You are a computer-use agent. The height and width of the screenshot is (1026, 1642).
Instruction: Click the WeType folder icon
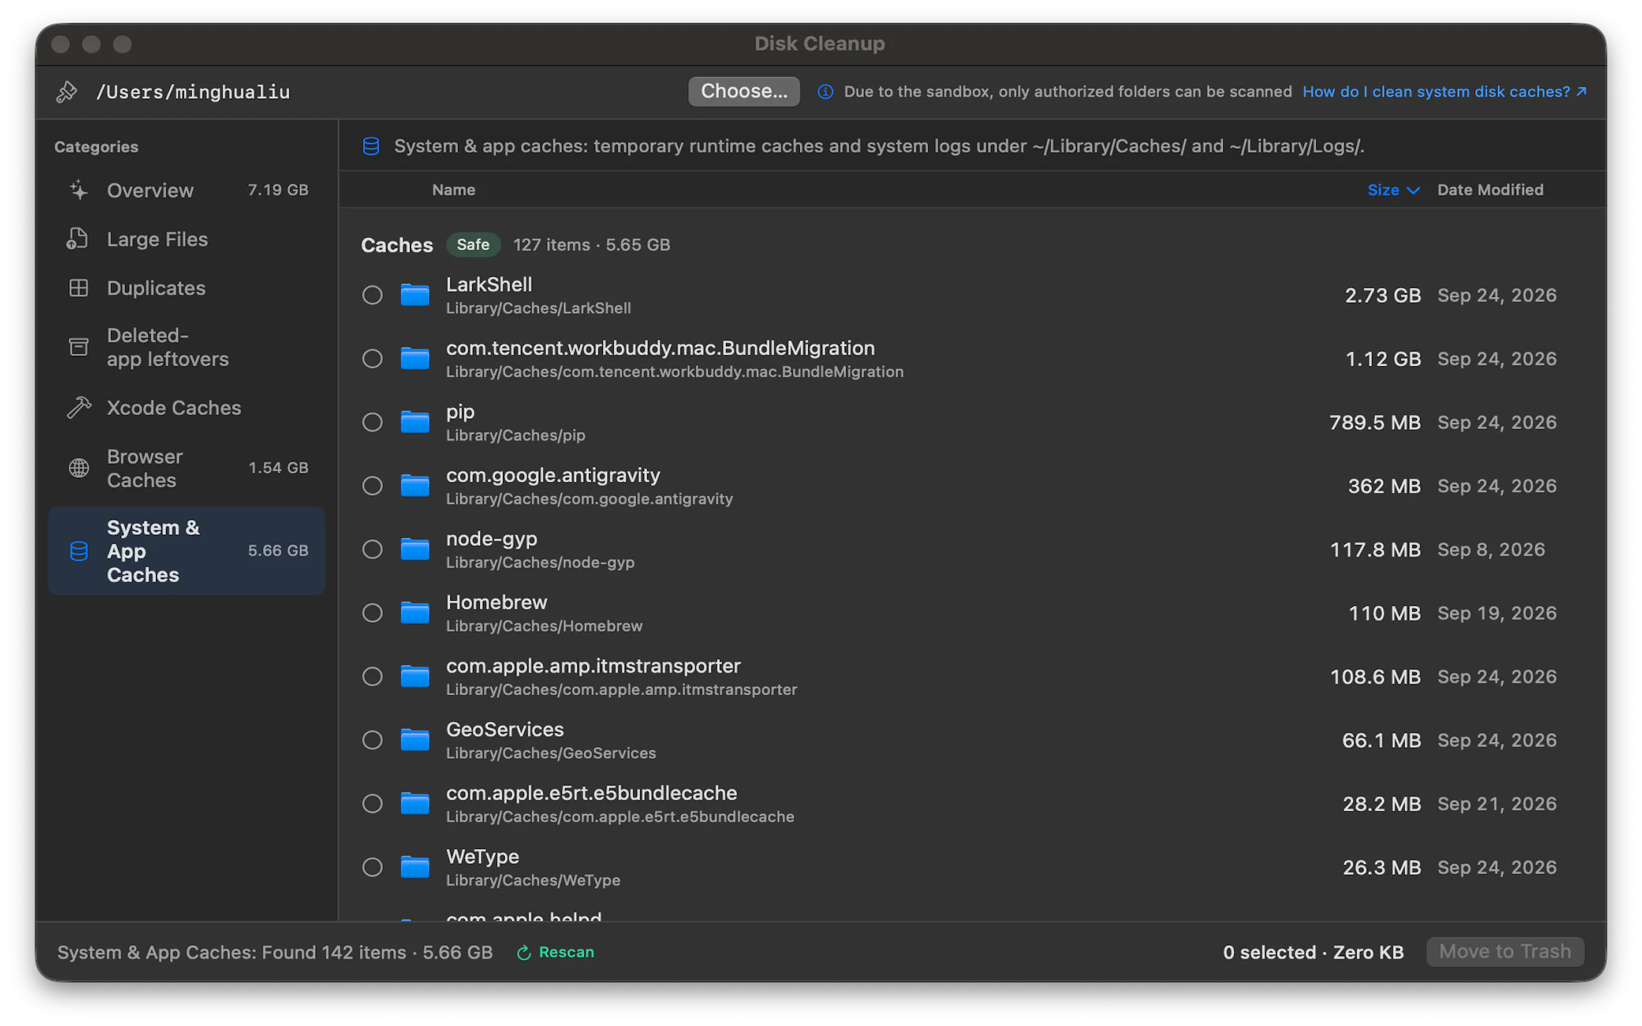point(414,866)
